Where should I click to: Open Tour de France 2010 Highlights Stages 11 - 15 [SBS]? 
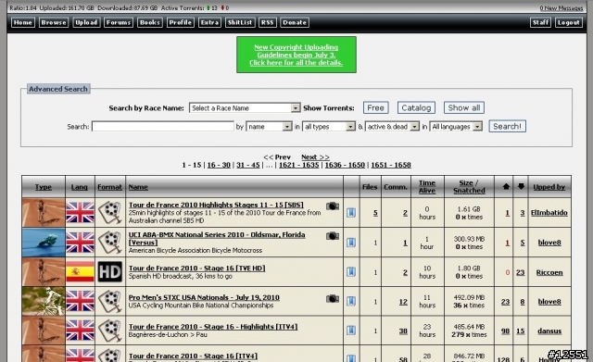tap(216, 205)
